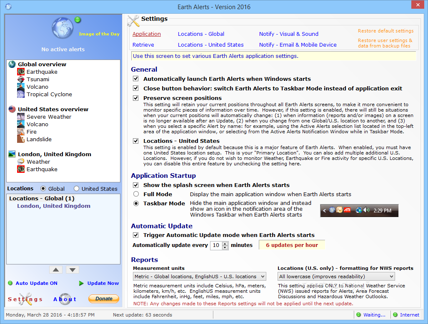The image size is (428, 324).
Task: Click the Tropical Cyclone icon
Action: (x=21, y=95)
